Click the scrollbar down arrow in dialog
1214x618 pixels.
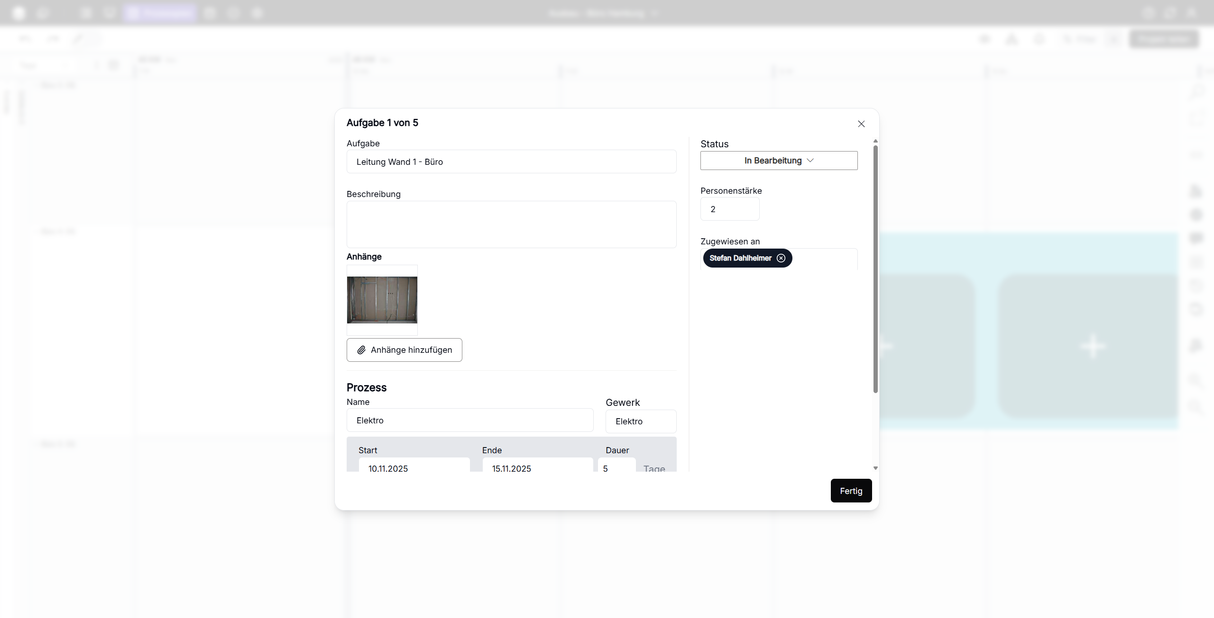875,468
